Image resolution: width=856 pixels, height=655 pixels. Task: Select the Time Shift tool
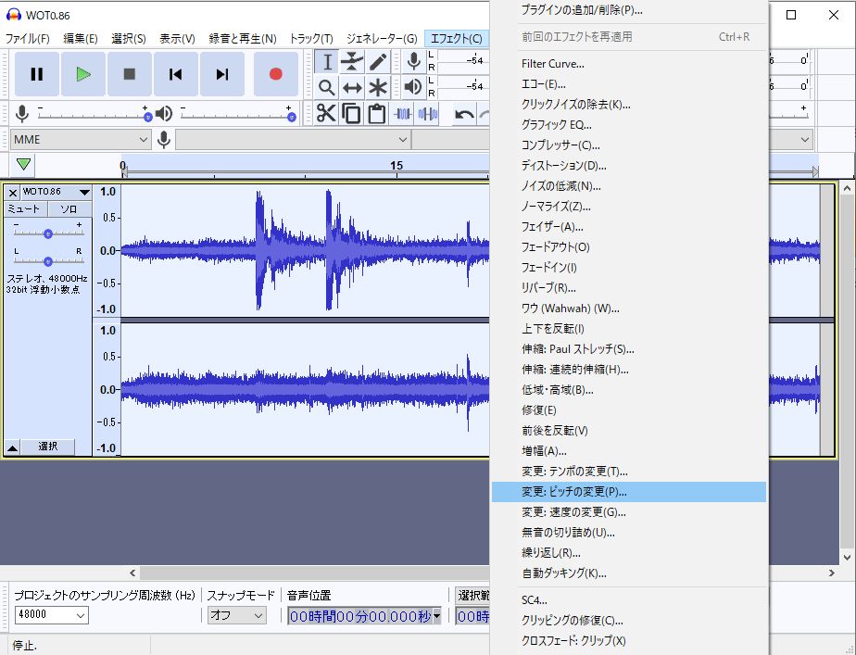[x=352, y=87]
